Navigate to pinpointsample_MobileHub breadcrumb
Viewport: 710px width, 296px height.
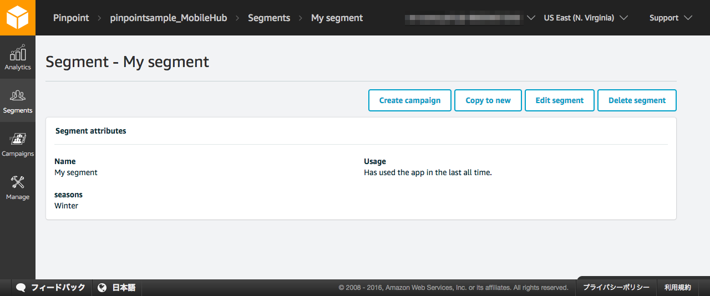click(x=169, y=18)
